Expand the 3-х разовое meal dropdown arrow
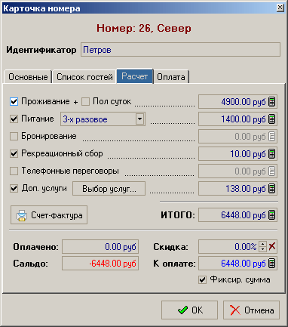This screenshot has height=327, width=288. (x=139, y=119)
